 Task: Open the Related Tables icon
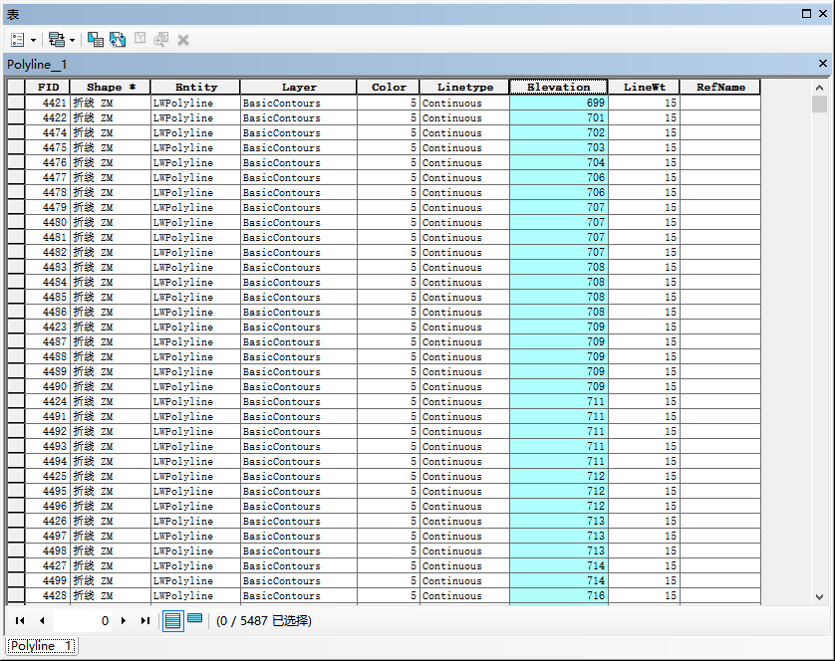coord(57,40)
